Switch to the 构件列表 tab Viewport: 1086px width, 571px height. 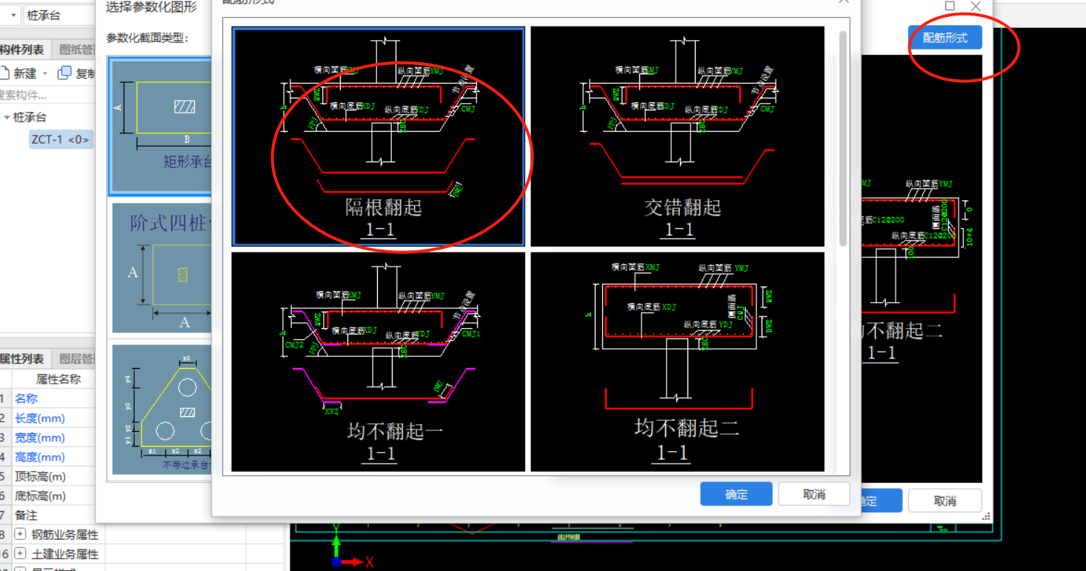coord(22,50)
